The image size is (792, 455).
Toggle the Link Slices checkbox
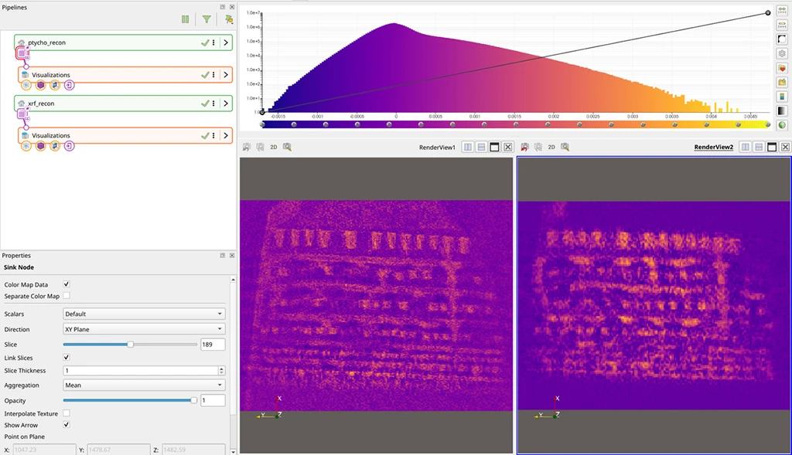67,358
